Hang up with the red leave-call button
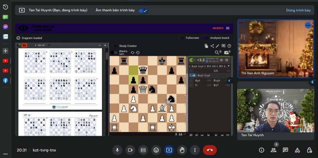318x158 pixels. 210,150
